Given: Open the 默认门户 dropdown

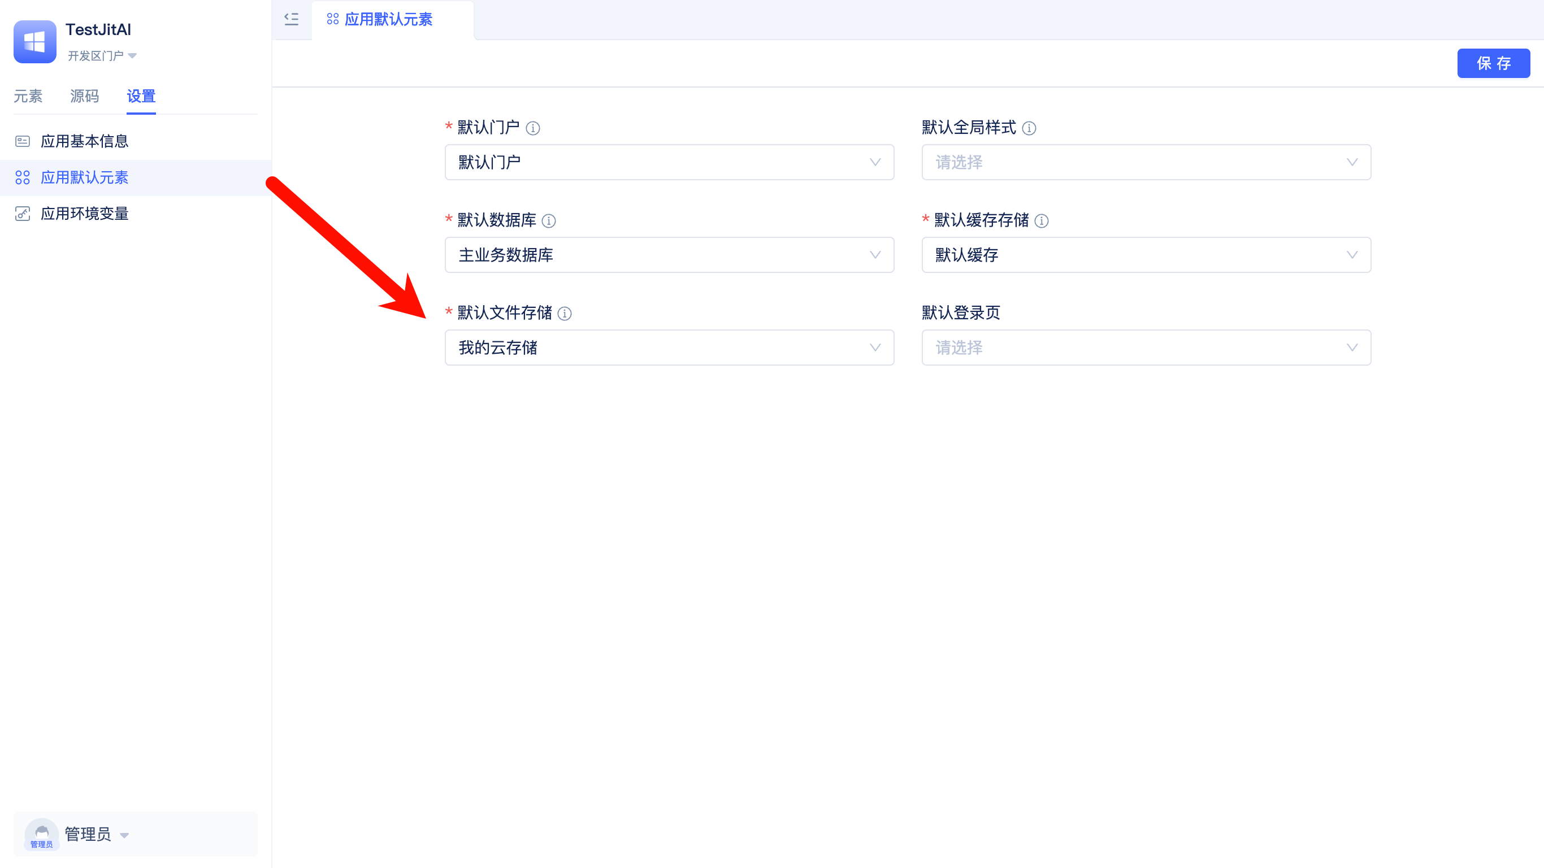Looking at the screenshot, I should [669, 162].
